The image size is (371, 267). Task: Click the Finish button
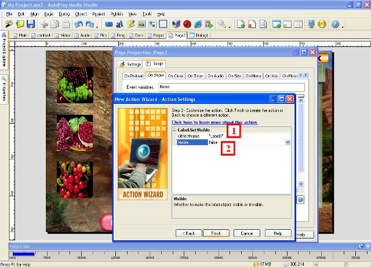[216, 233]
